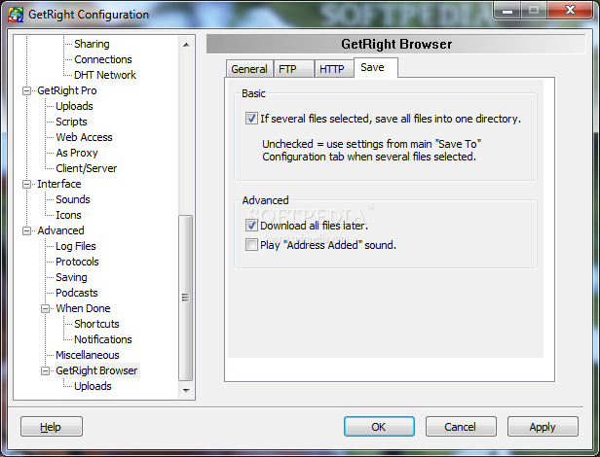The height and width of the screenshot is (457, 600).
Task: Collapse the When Done tree node
Action: [45, 308]
